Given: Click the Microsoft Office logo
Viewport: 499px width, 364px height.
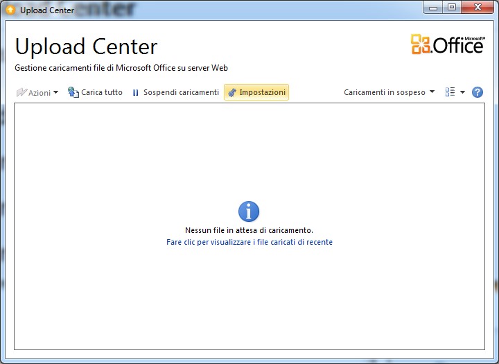Looking at the screenshot, I should pos(448,44).
